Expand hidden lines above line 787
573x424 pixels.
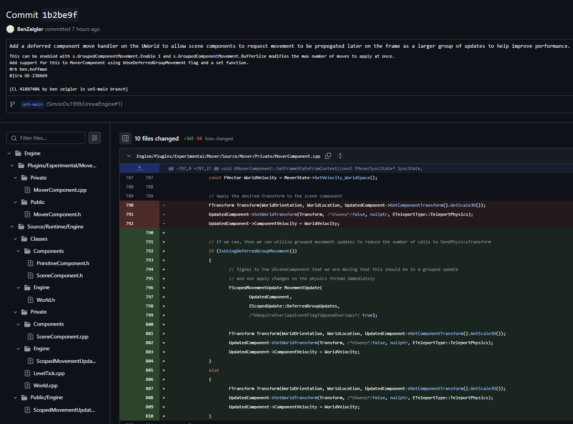(x=139, y=168)
